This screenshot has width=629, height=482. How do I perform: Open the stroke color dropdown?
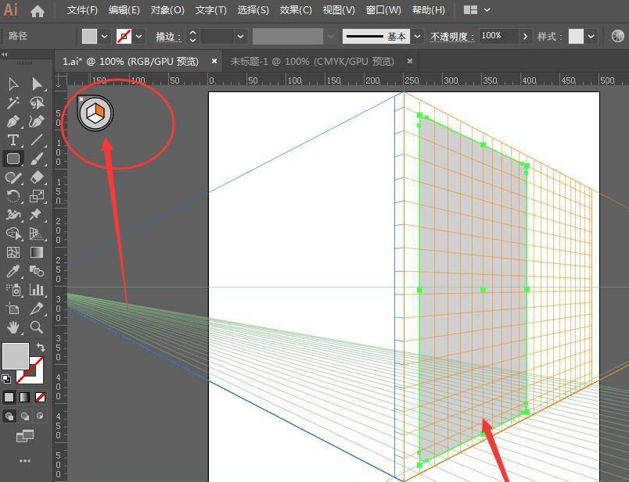[x=139, y=36]
